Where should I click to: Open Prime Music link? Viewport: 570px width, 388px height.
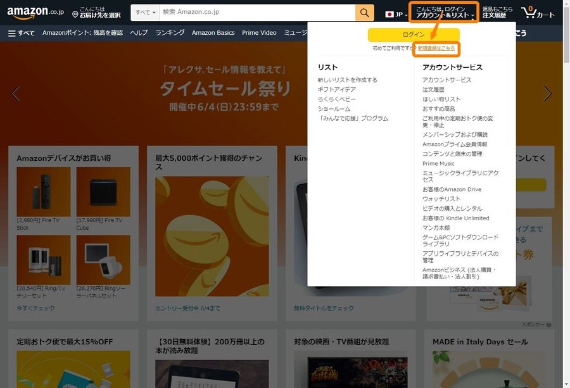click(x=438, y=163)
